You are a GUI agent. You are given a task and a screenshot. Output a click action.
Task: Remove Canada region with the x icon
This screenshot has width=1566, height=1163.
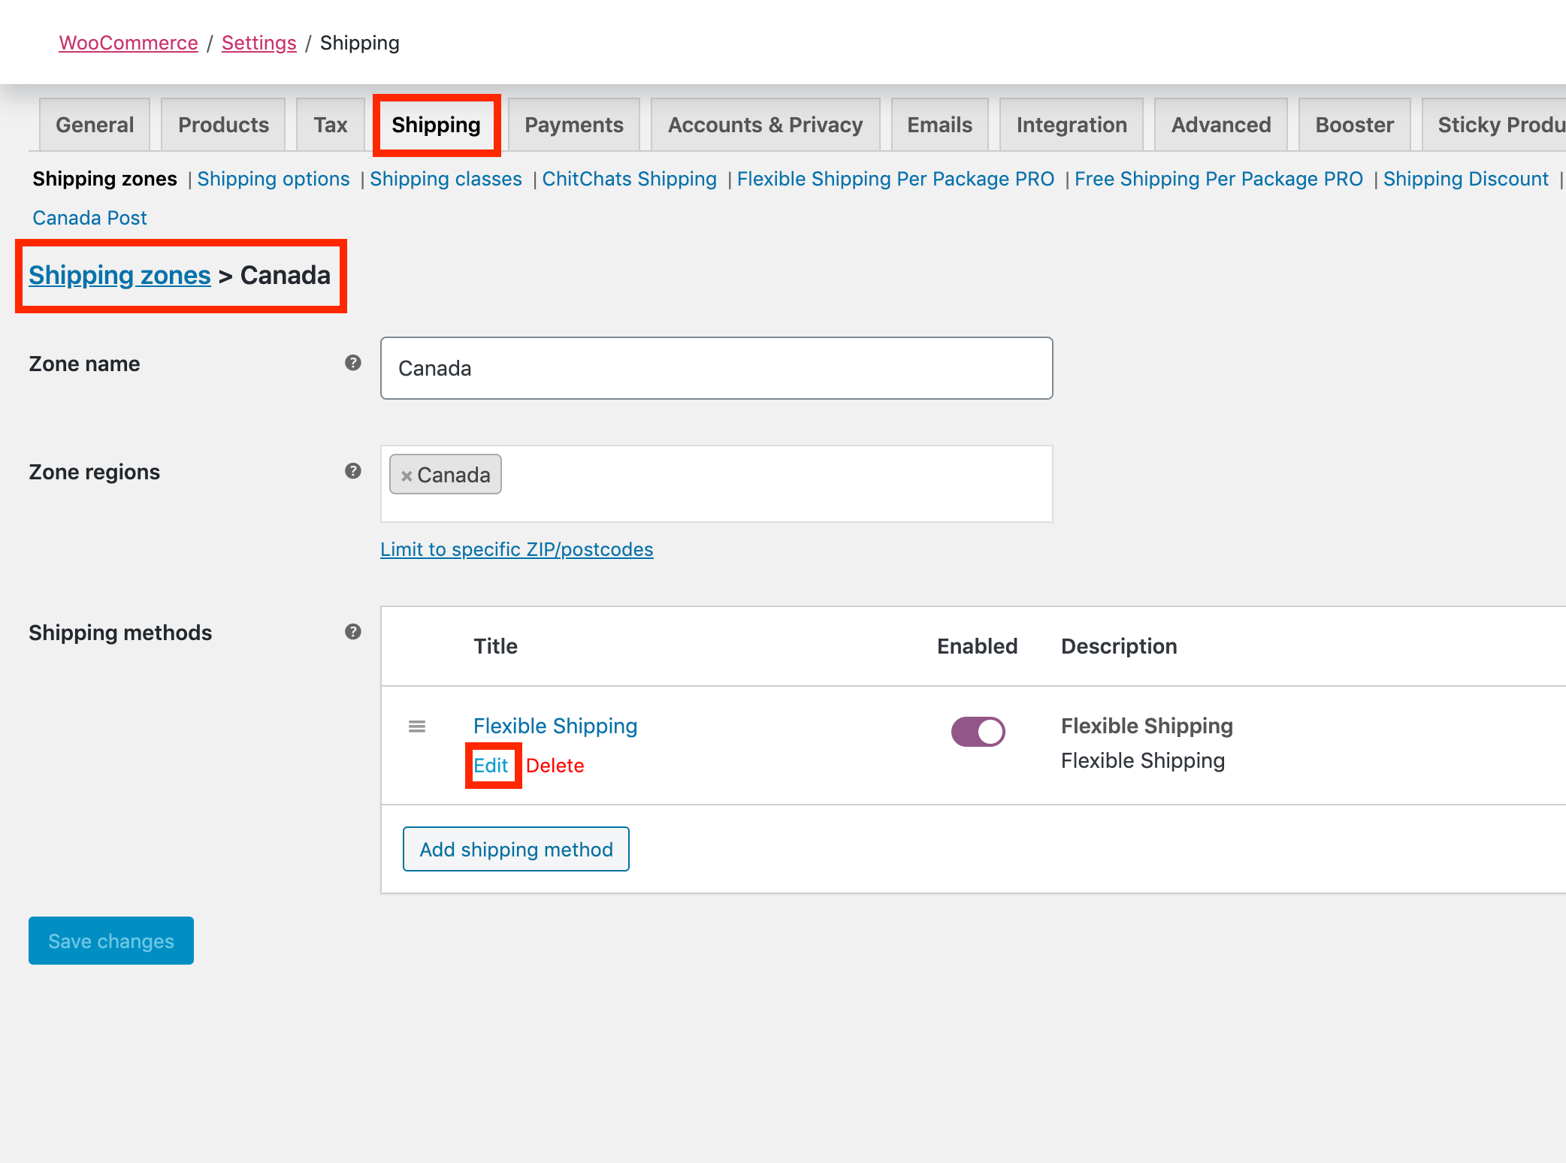click(x=407, y=476)
